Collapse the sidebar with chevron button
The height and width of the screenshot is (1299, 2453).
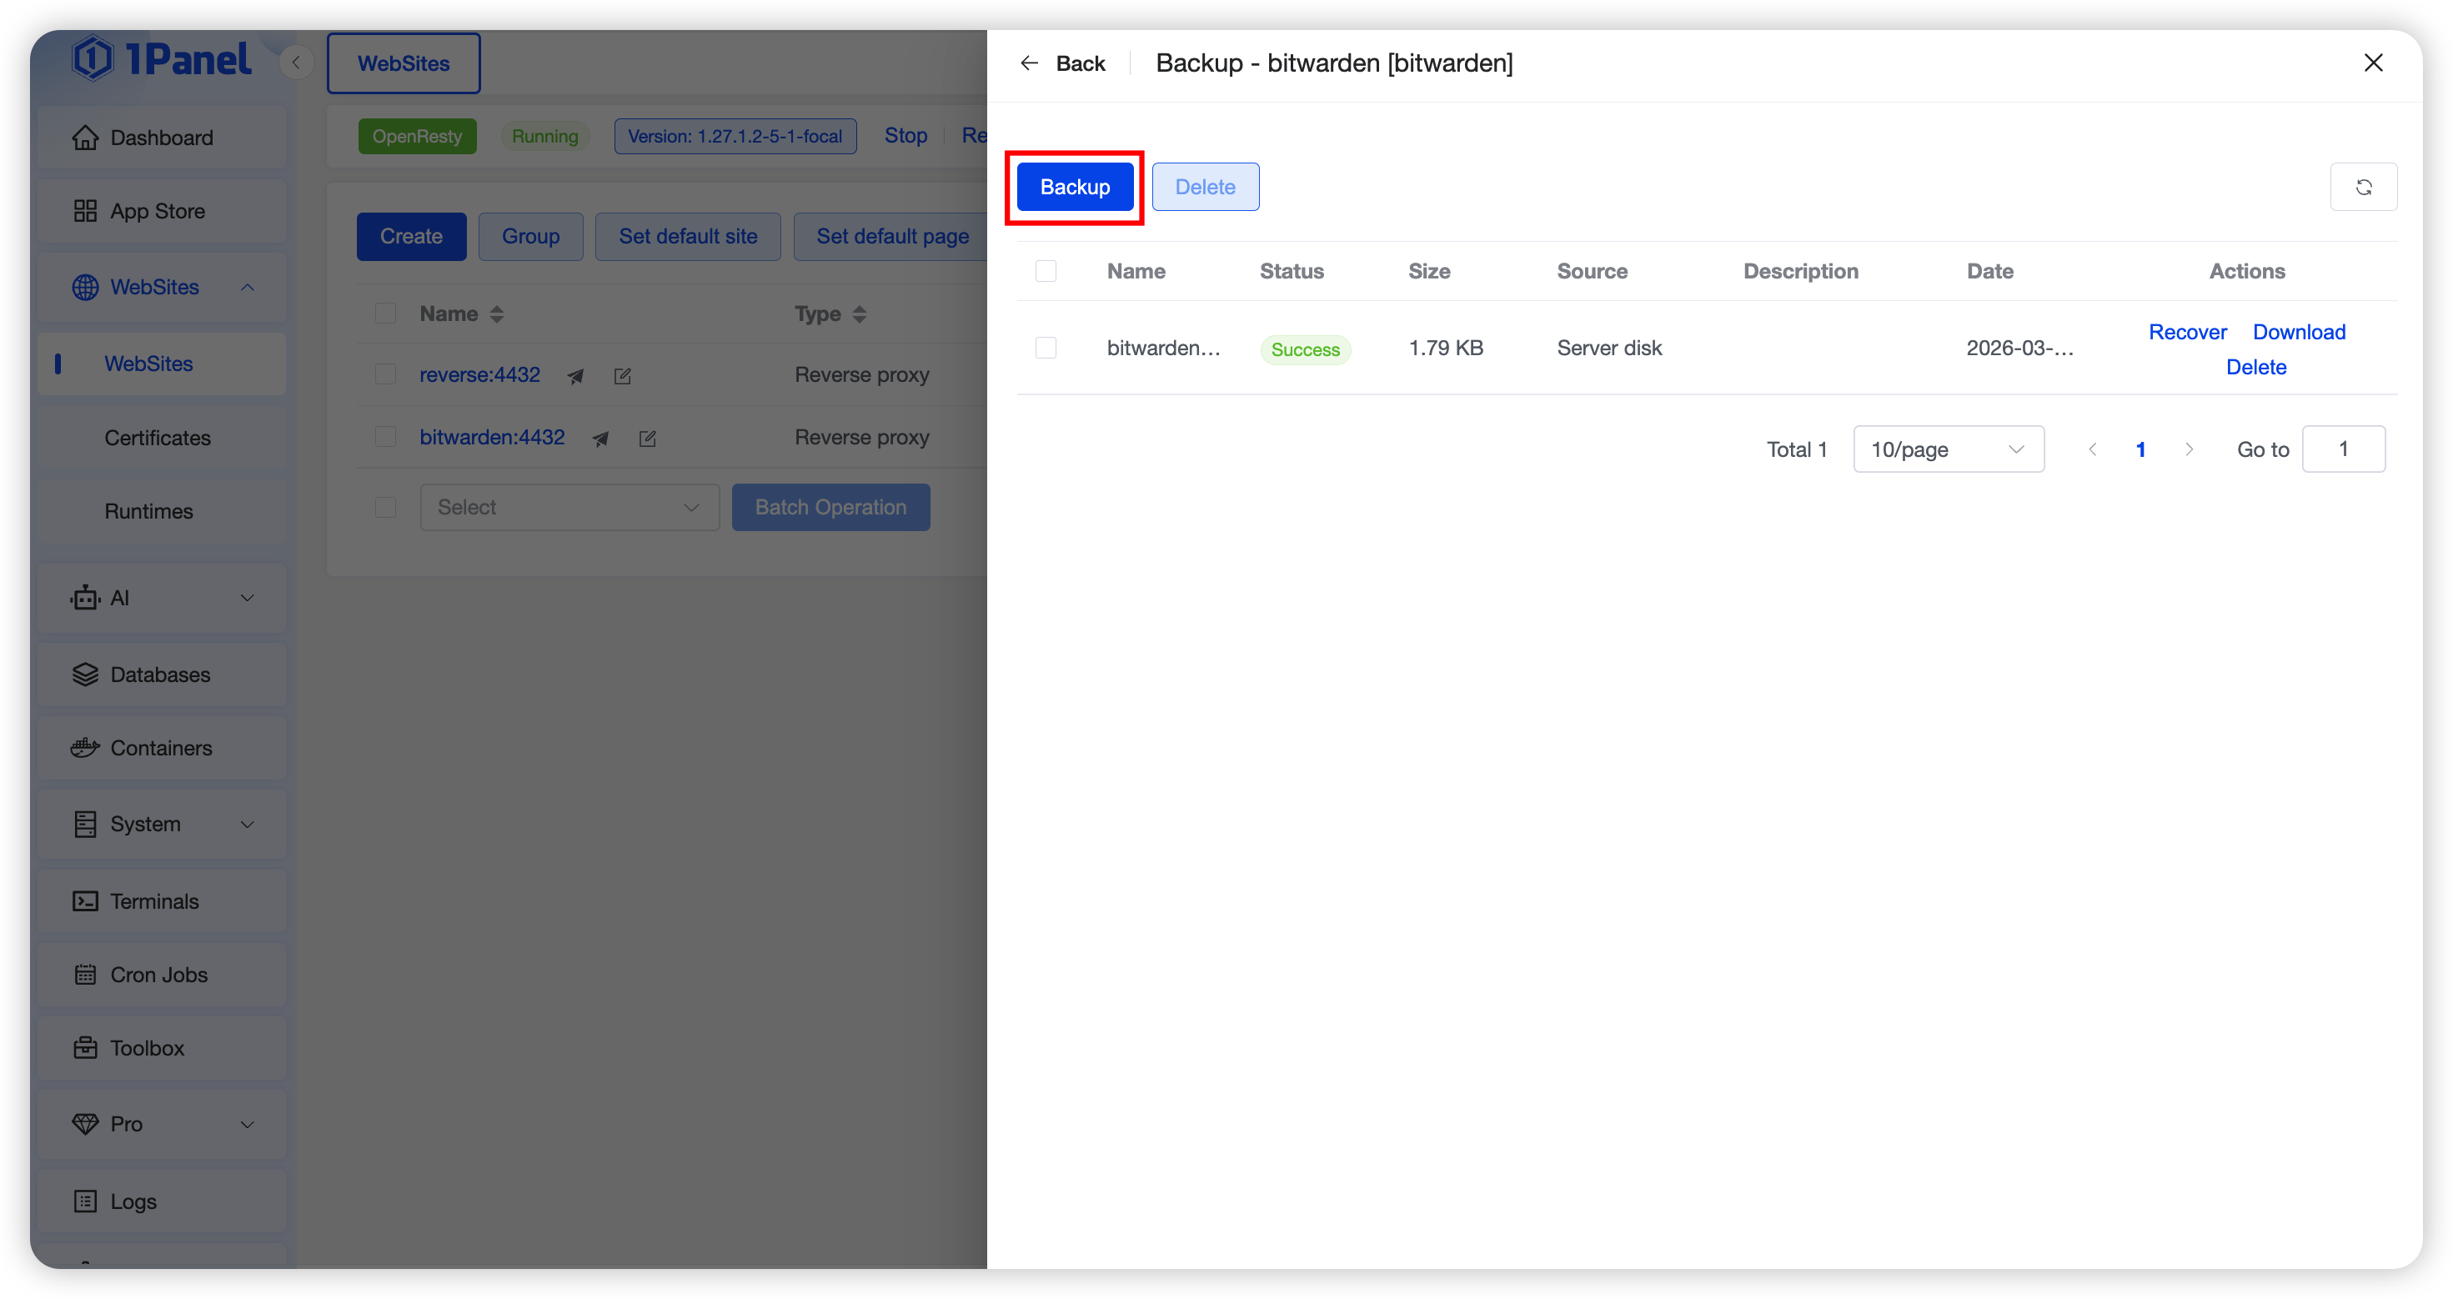click(x=296, y=63)
